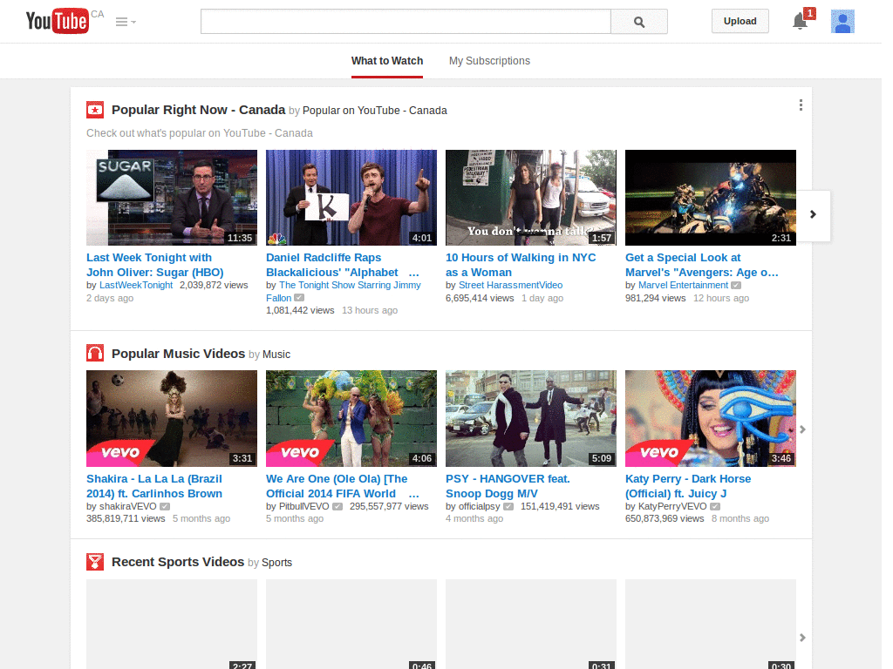Open the sports video with 2:27 duration

pos(172,625)
